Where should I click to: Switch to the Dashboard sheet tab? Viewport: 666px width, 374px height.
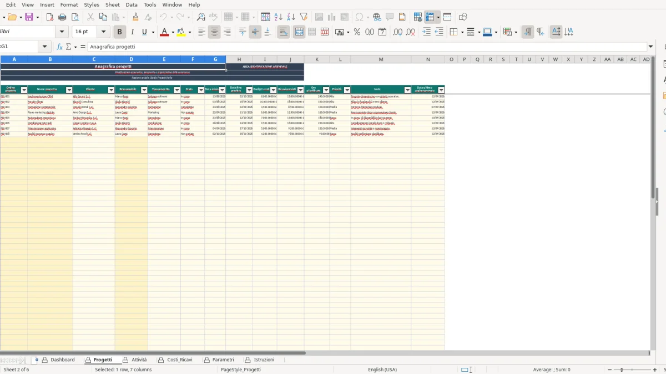click(59, 360)
